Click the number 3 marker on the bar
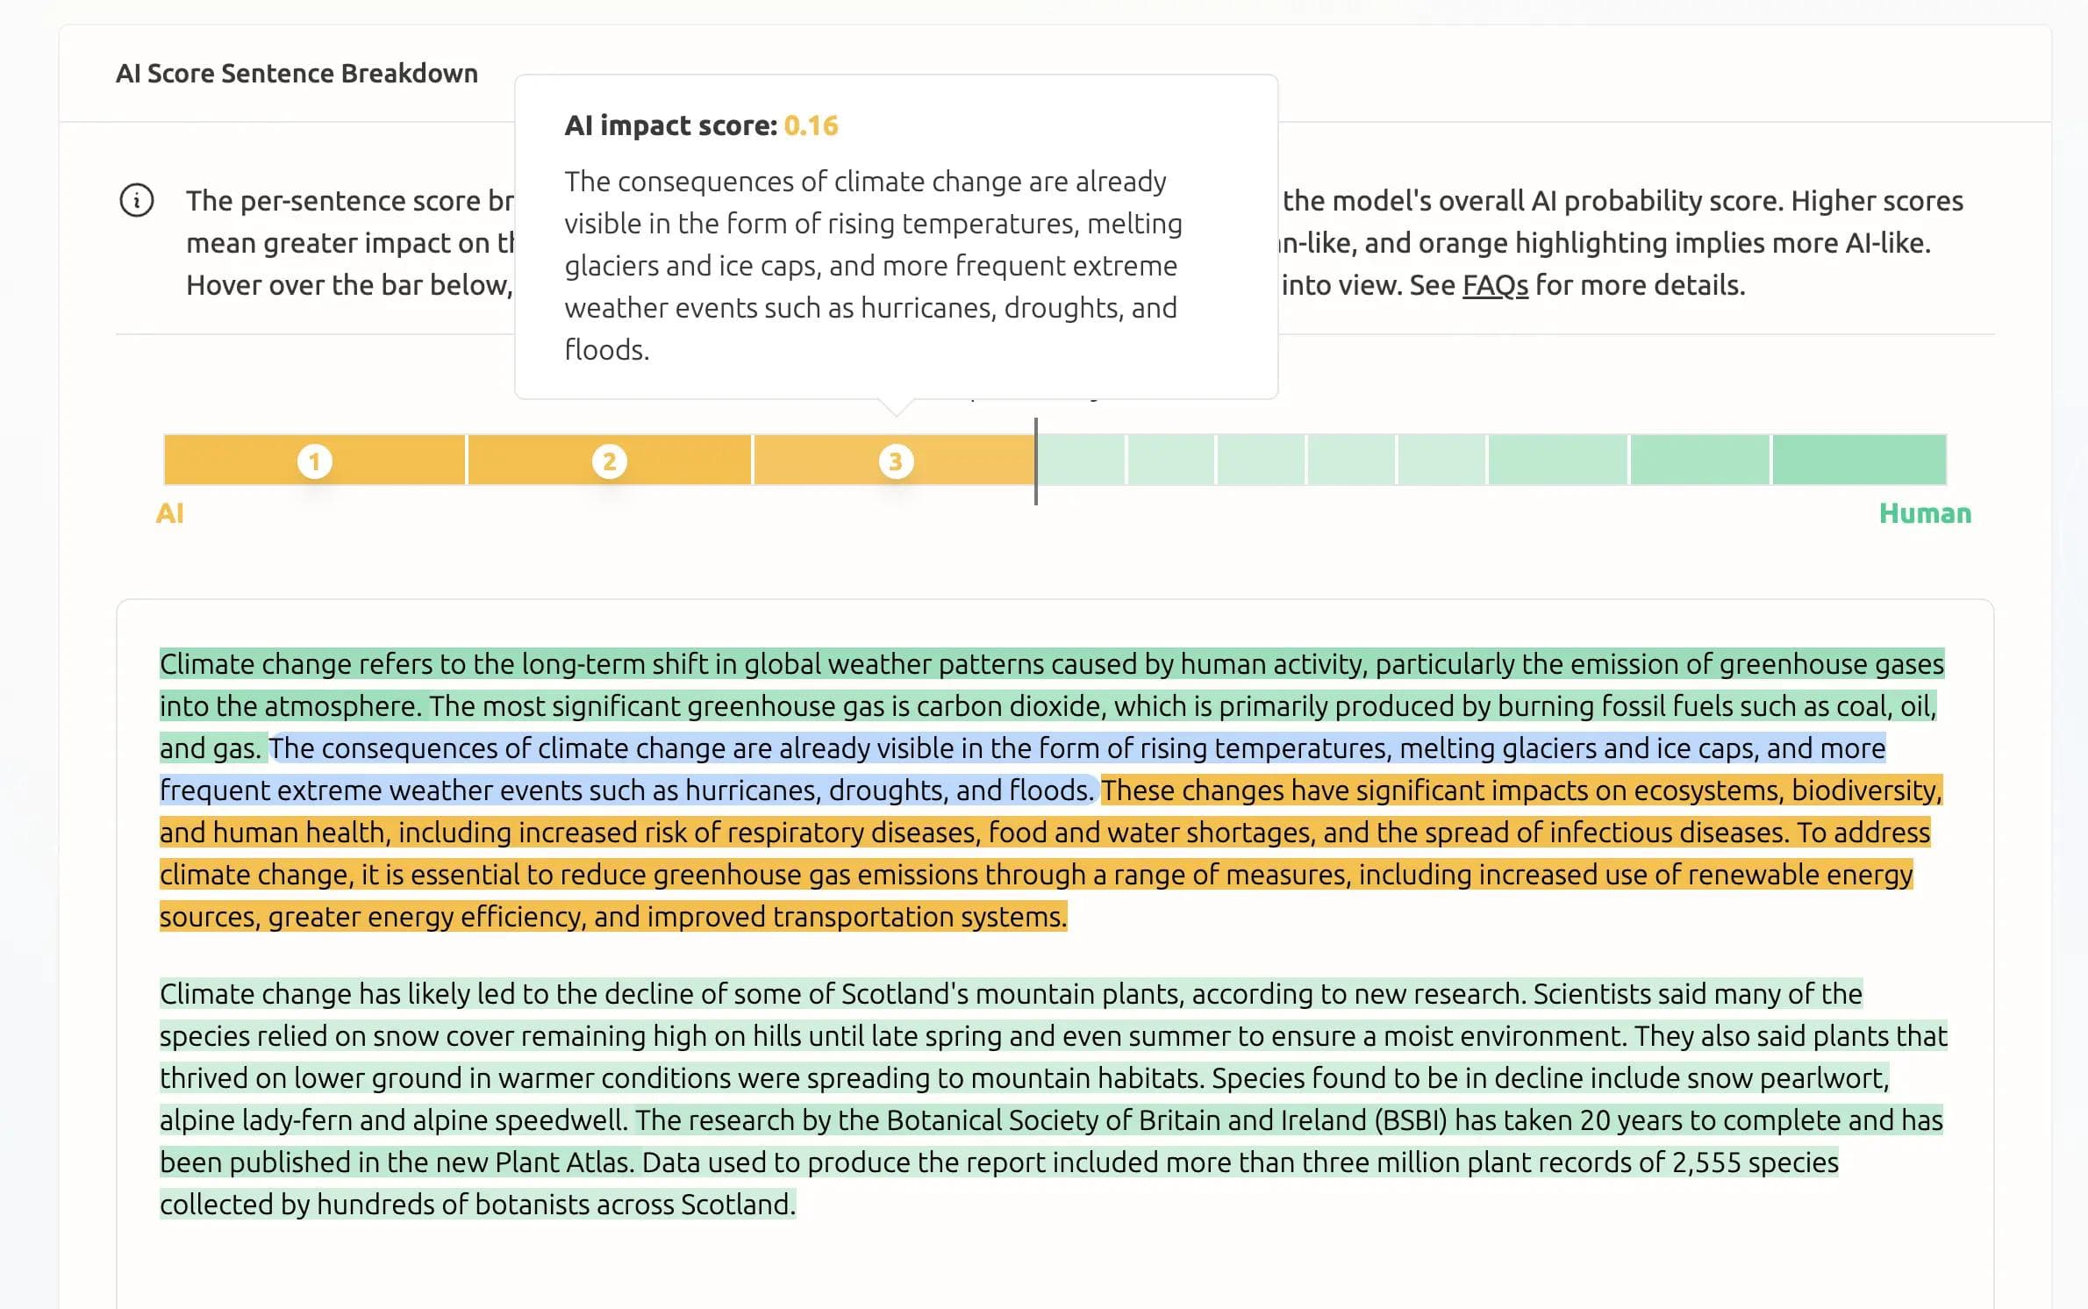Screen dimensions: 2088x1309 896,461
